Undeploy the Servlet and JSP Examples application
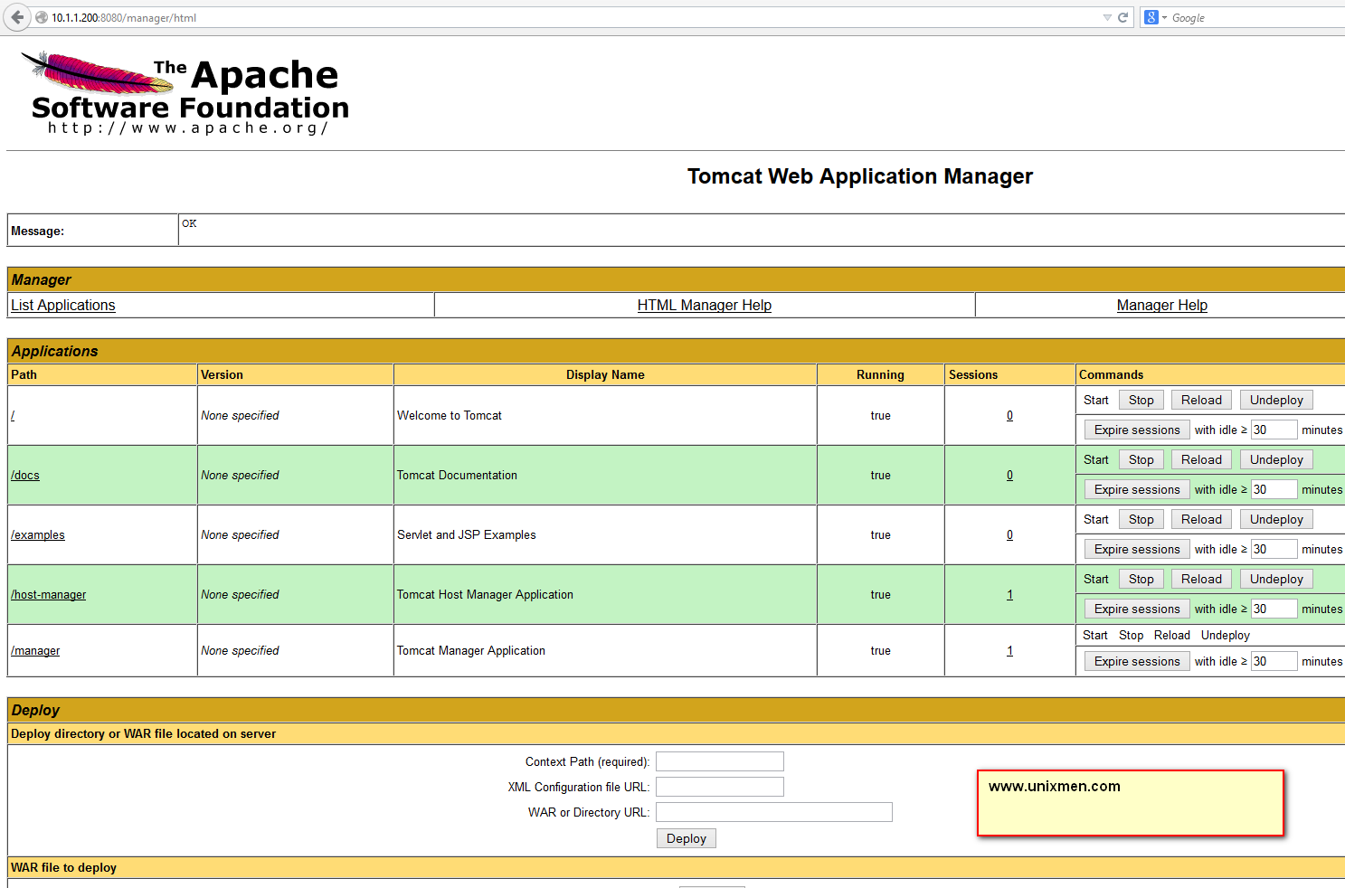Screen dimensions: 1345x888 tap(1276, 519)
